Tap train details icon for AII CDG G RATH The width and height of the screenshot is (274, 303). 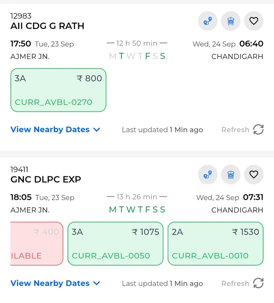tap(230, 21)
